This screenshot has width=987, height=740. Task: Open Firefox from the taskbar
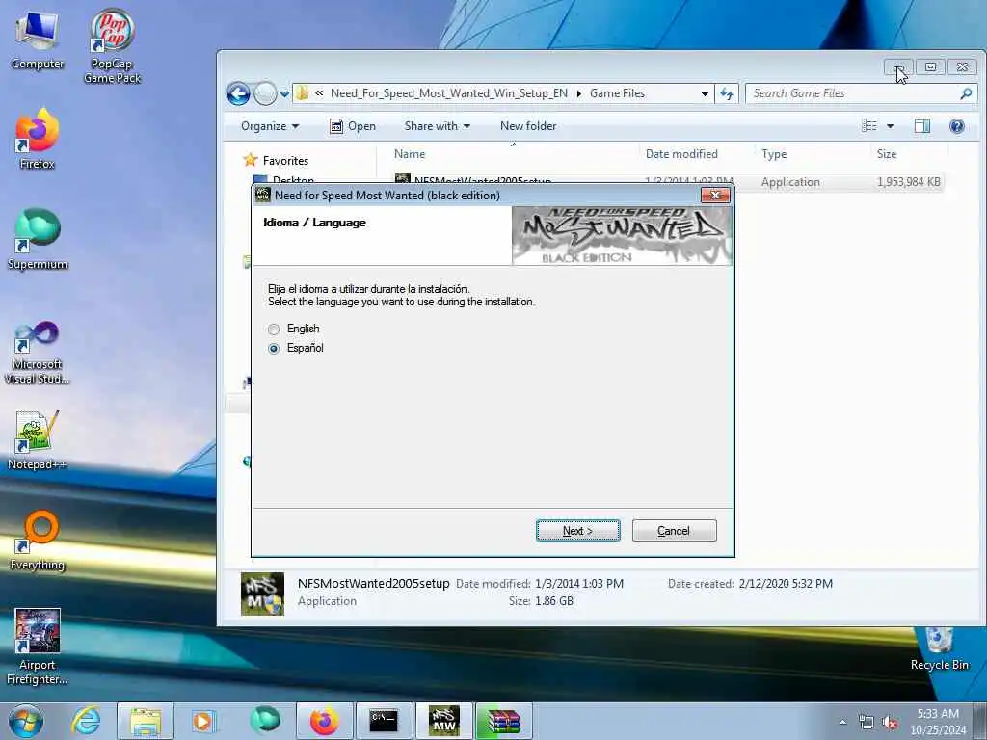324,721
